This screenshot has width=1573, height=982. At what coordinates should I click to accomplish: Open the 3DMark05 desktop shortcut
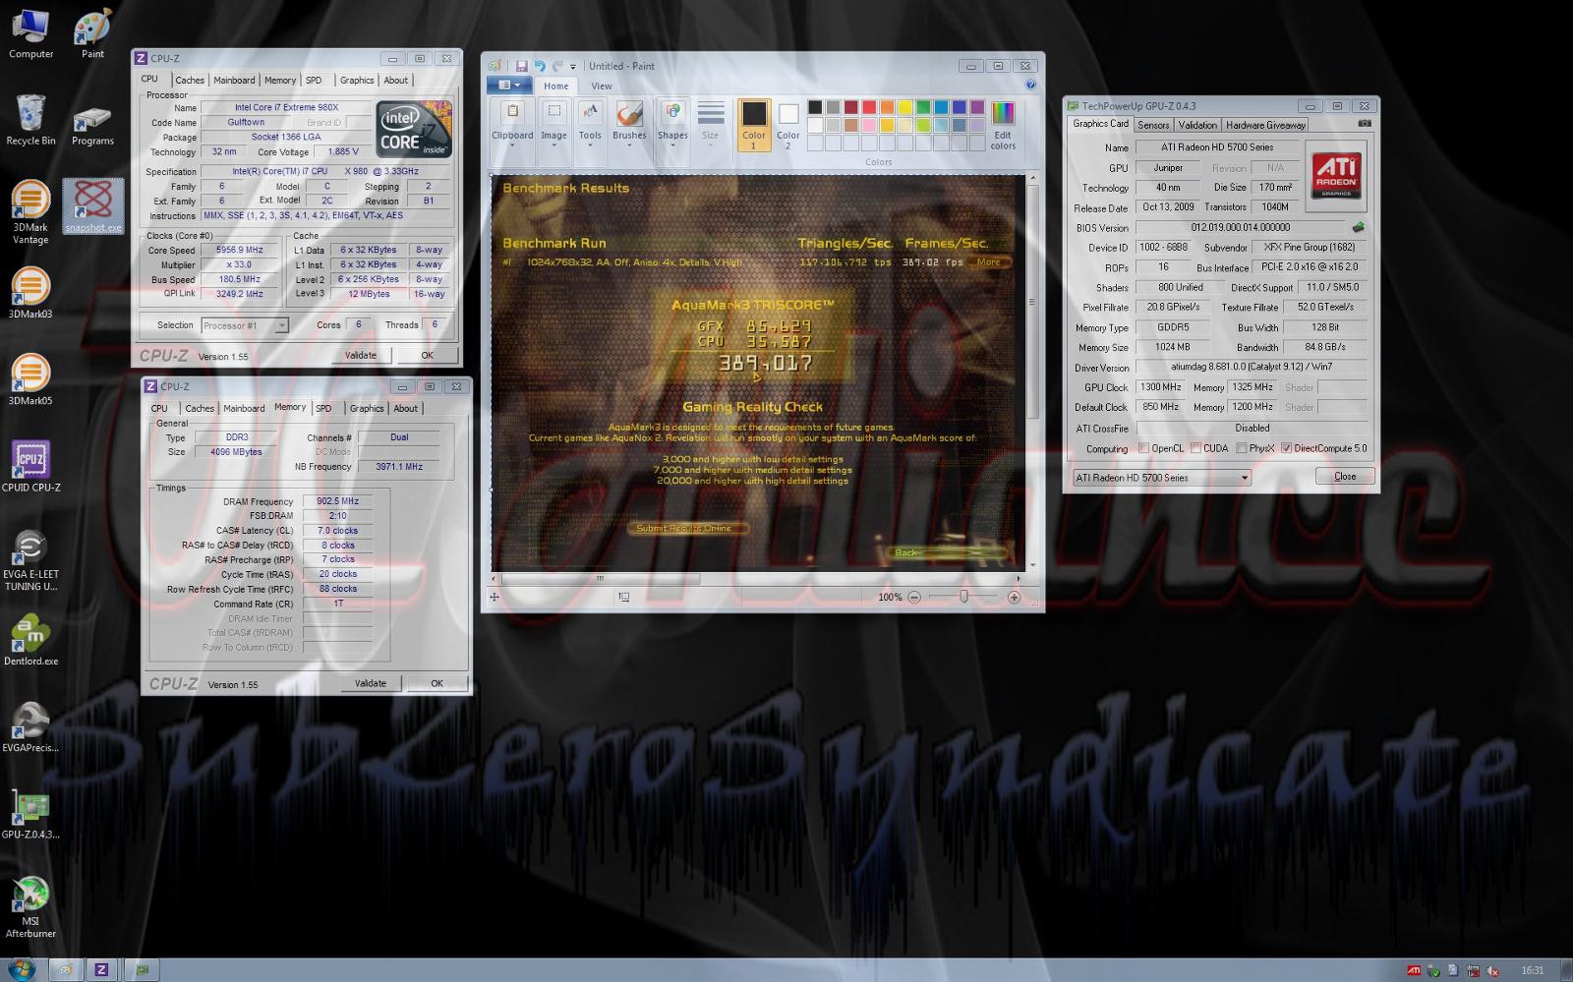(x=30, y=378)
